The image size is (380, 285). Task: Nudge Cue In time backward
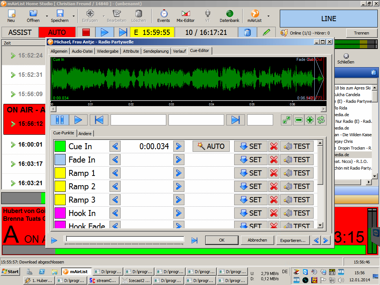[x=115, y=146]
